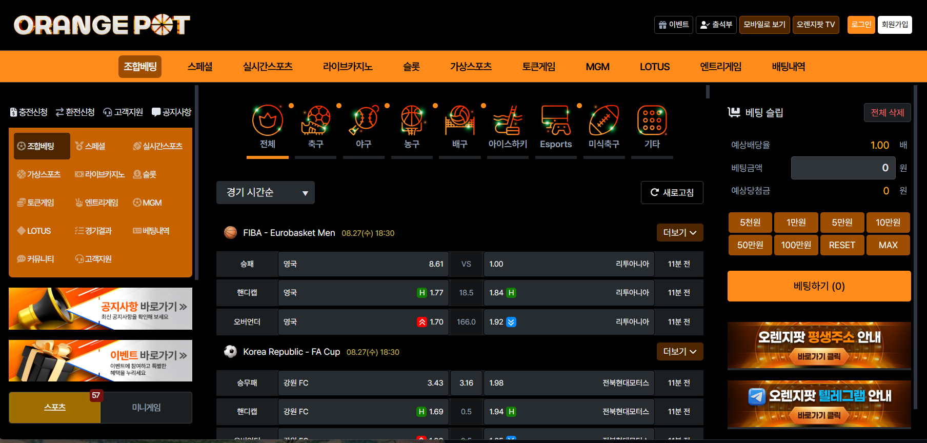Select the Esports category icon

(x=556, y=127)
